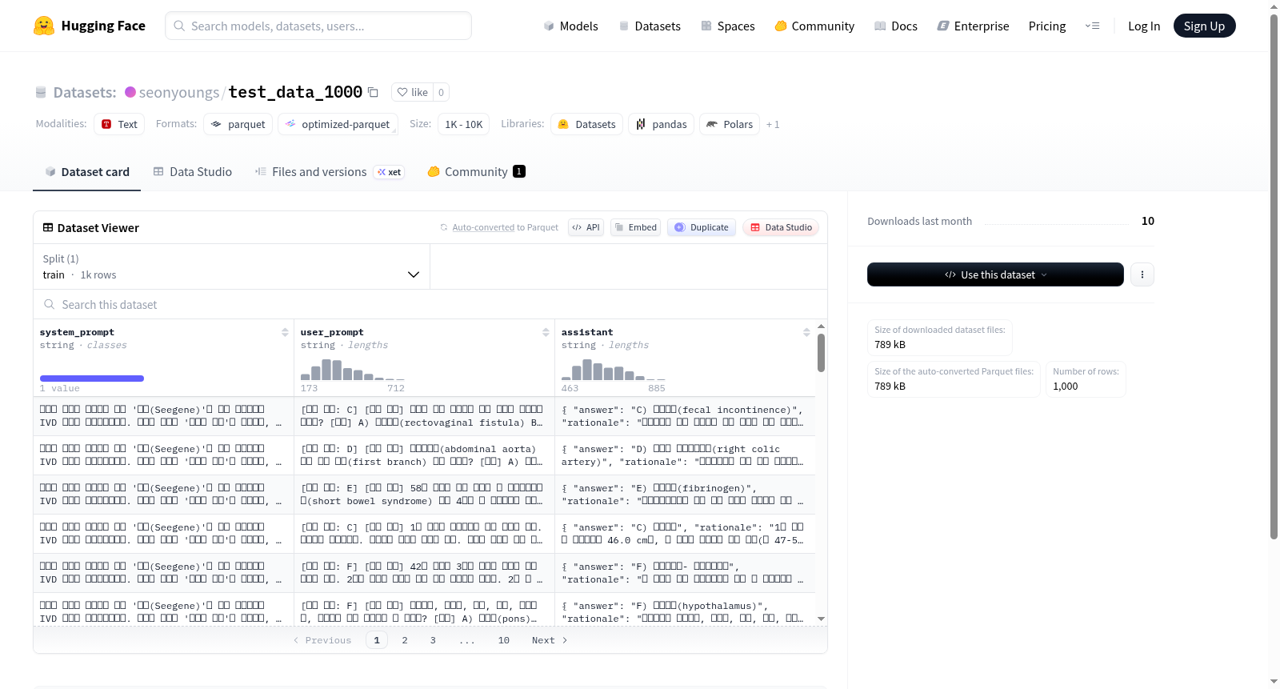1280x689 pixels.
Task: Click the Datasets breadcrumb icon
Action: [x=41, y=93]
